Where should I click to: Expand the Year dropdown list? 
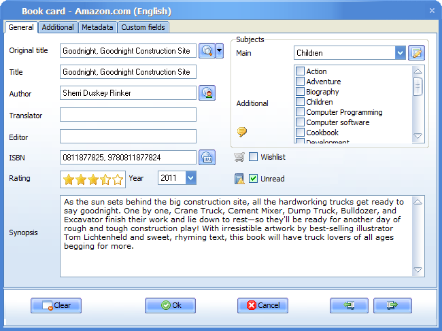[x=190, y=178]
